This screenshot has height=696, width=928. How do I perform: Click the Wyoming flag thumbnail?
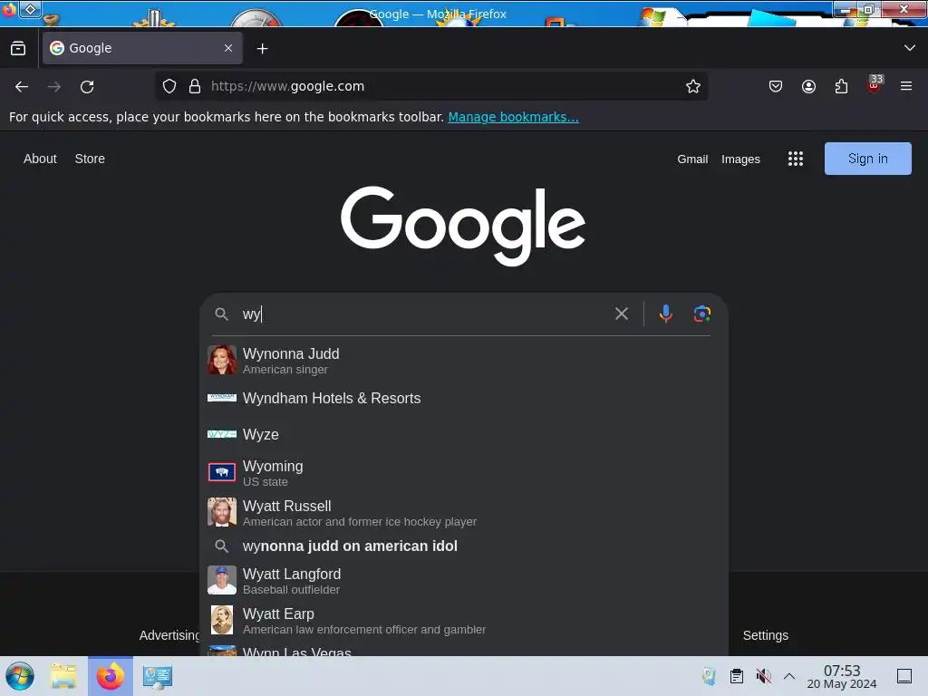click(x=222, y=472)
